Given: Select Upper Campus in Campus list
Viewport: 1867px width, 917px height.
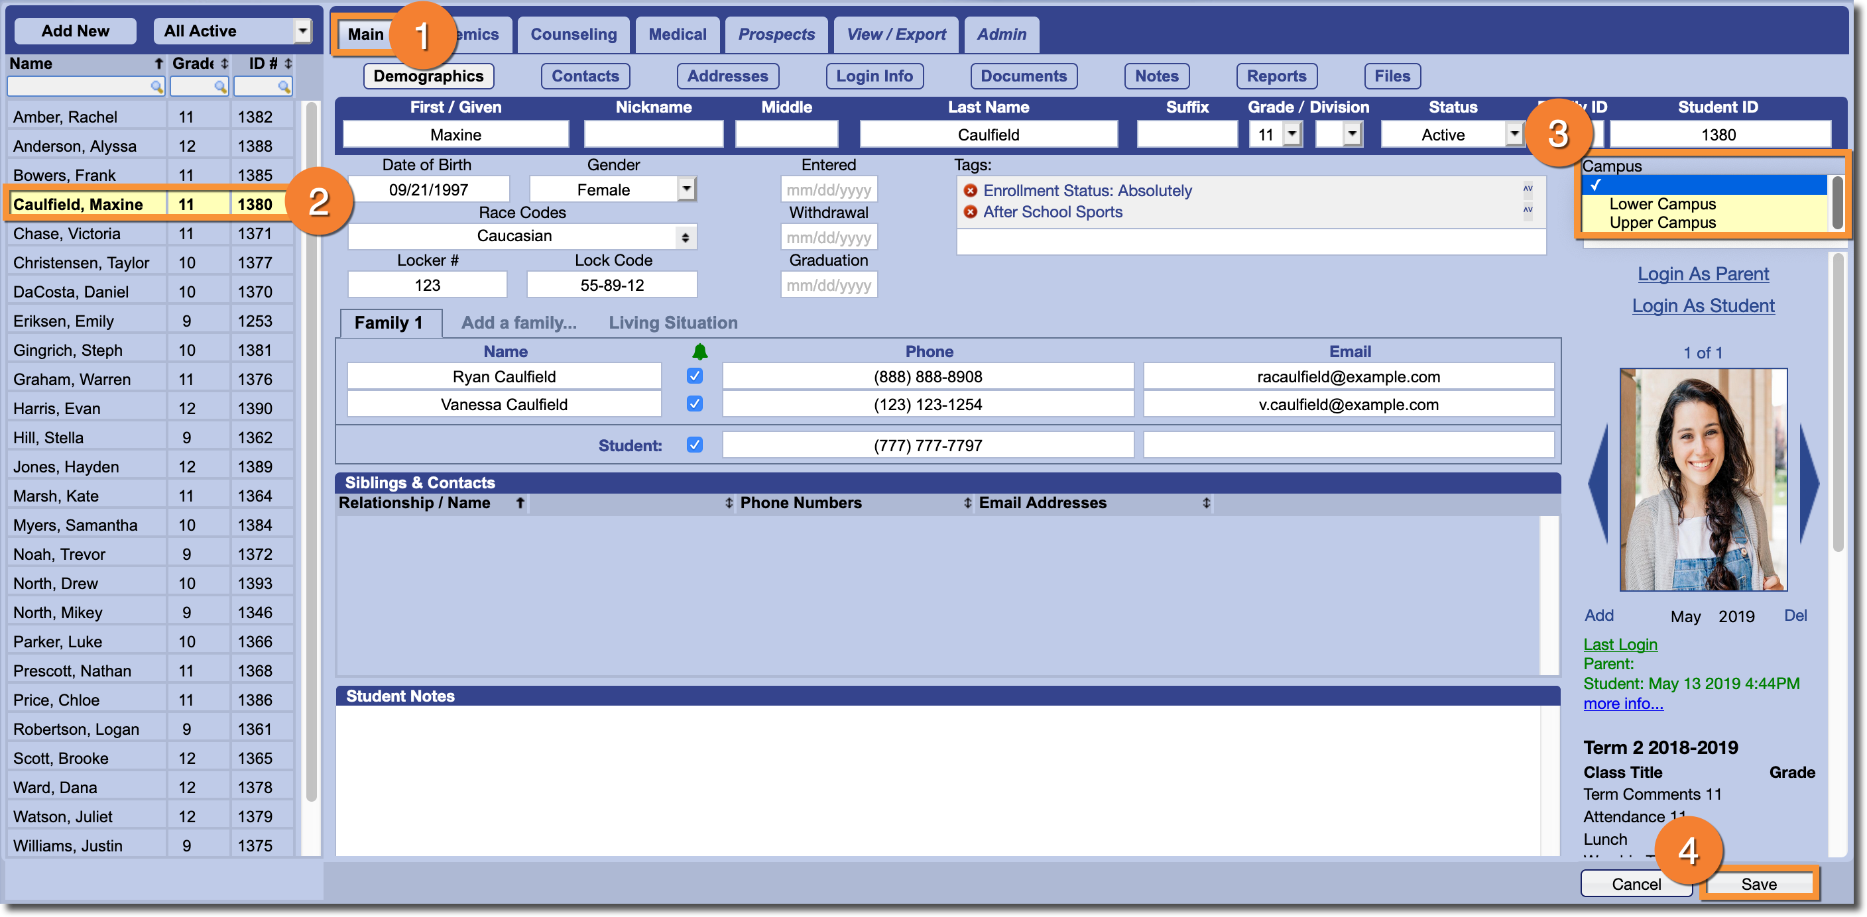Looking at the screenshot, I should tap(1662, 223).
